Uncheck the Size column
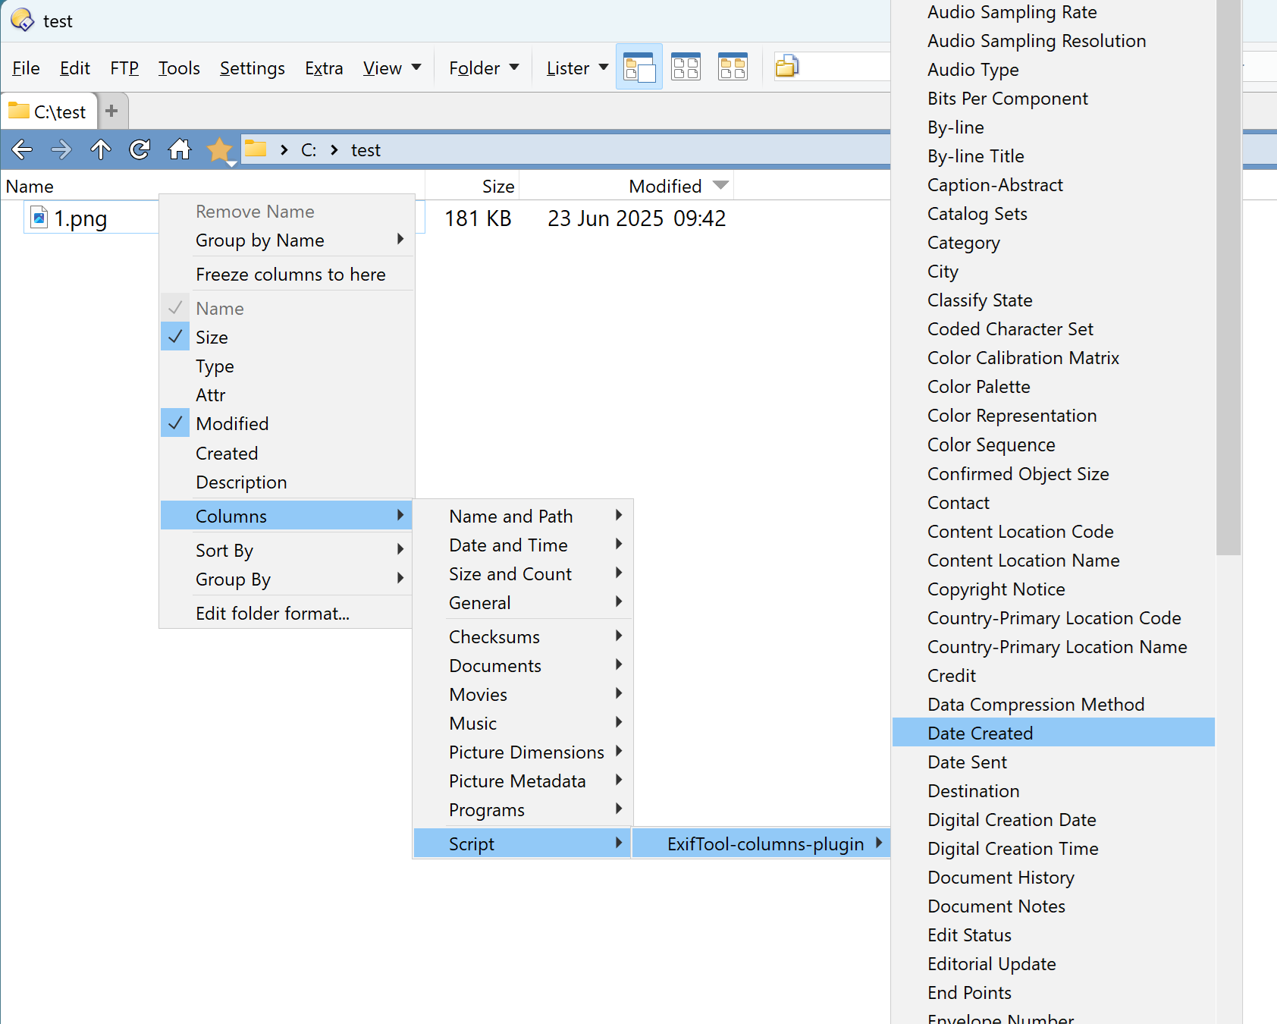1277x1024 pixels. (212, 338)
